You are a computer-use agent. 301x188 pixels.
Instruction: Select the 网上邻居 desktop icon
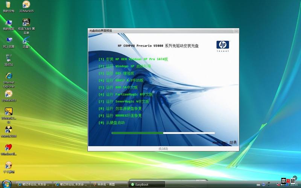point(8,42)
